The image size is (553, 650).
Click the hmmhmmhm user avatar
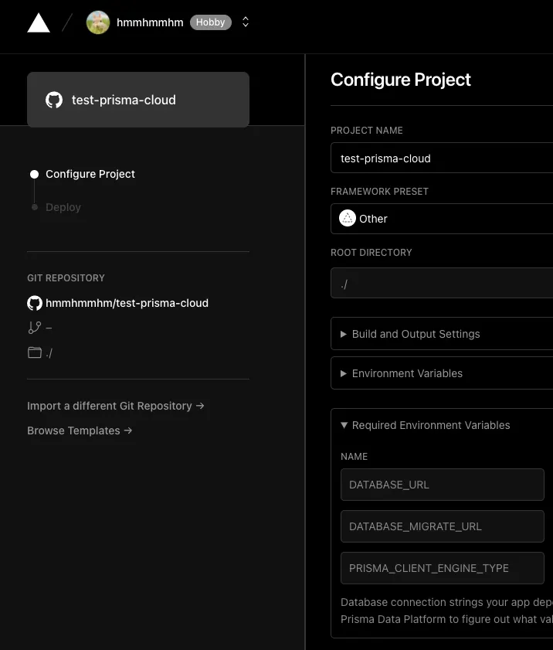pyautogui.click(x=98, y=22)
